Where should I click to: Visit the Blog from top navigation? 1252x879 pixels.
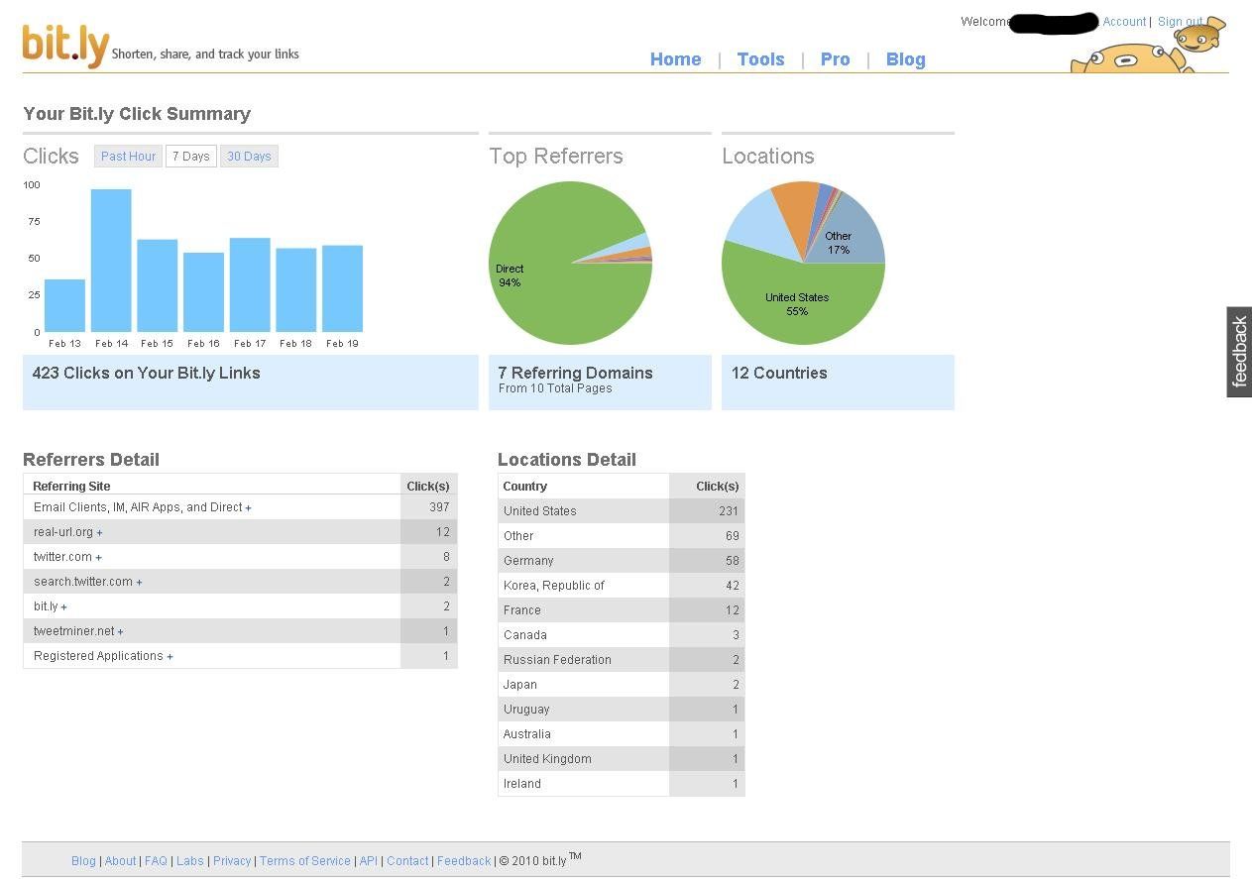click(x=905, y=59)
